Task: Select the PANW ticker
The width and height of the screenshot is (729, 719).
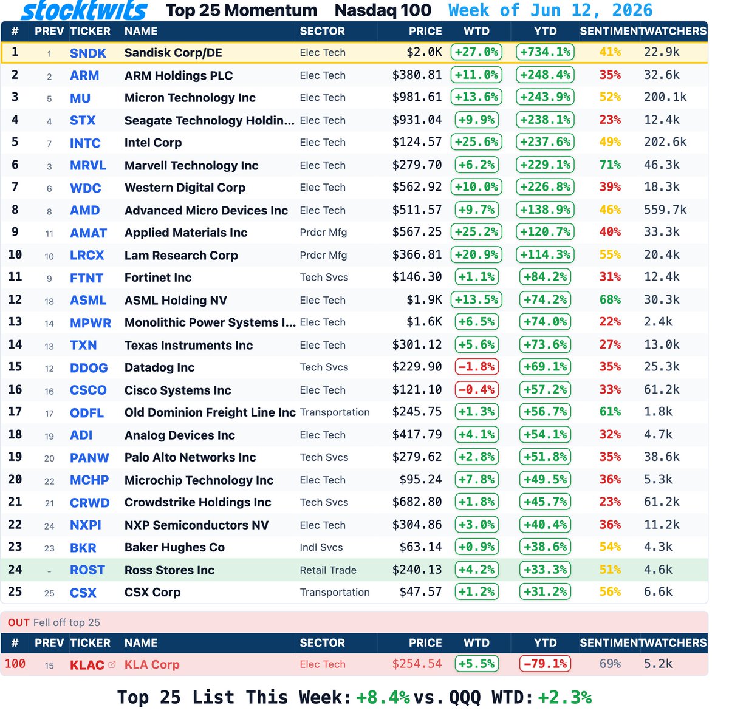Action: tap(89, 458)
